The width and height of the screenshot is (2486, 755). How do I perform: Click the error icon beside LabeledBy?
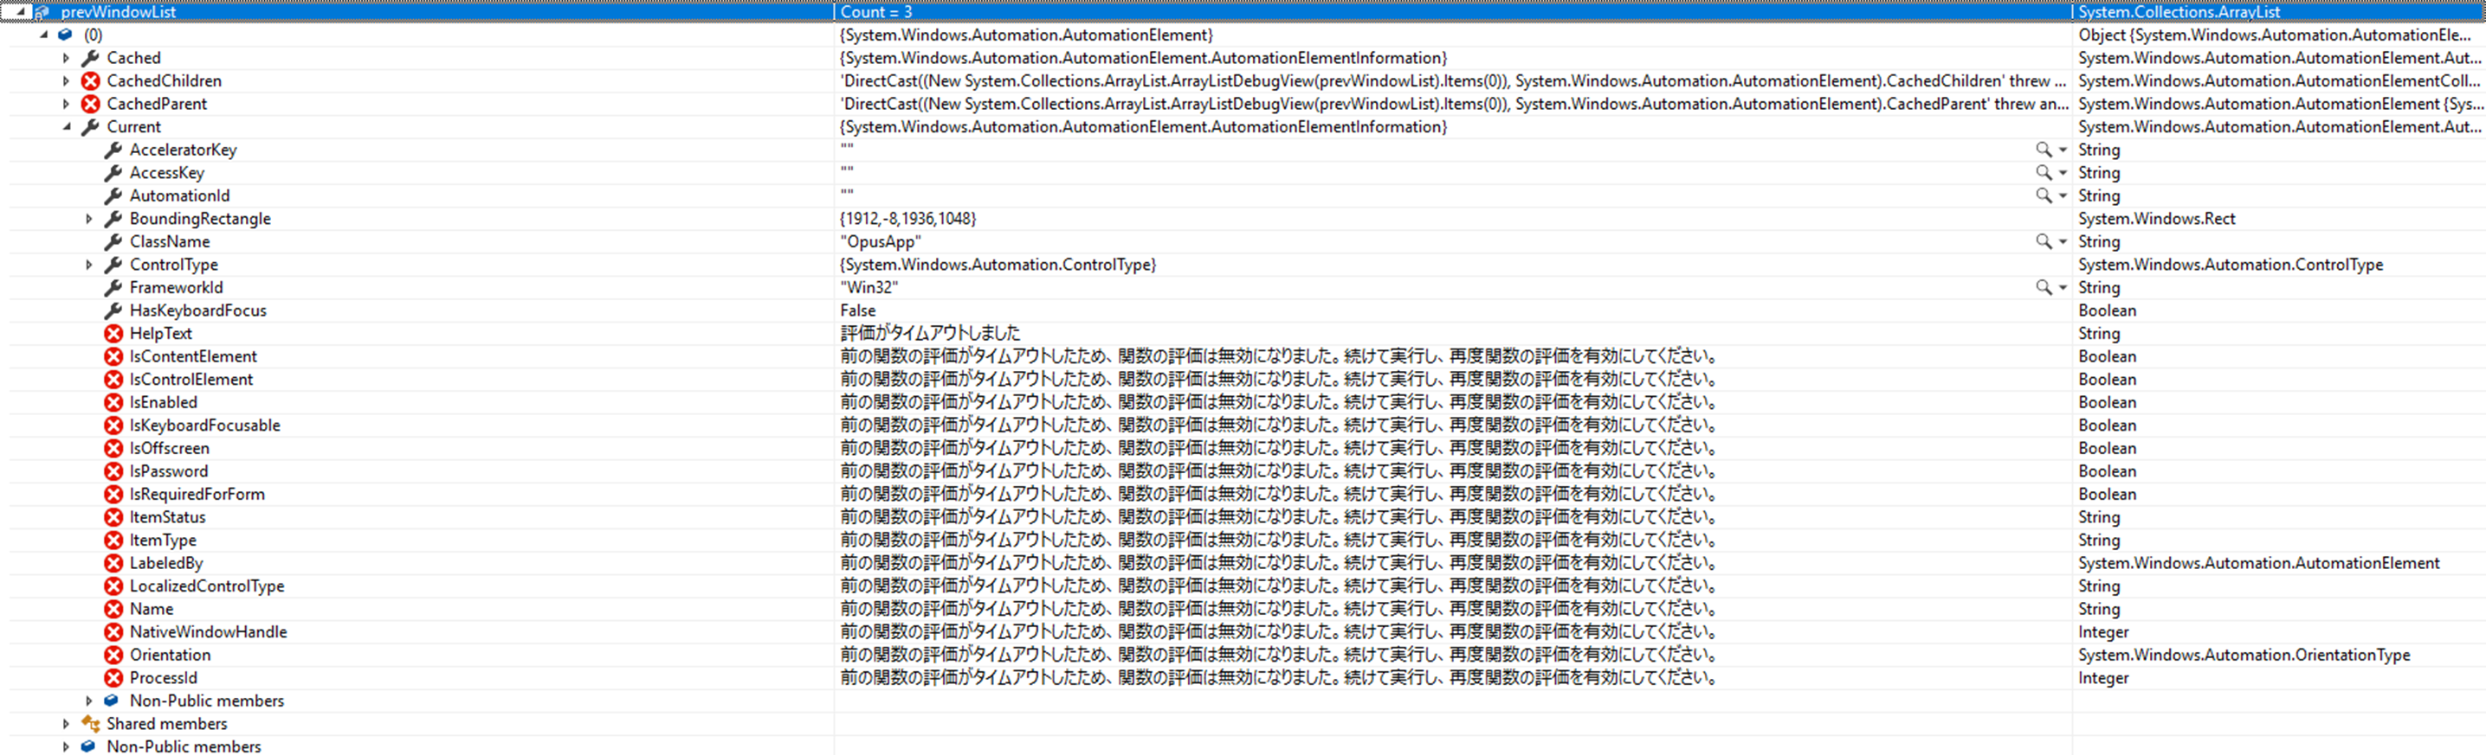click(x=114, y=563)
